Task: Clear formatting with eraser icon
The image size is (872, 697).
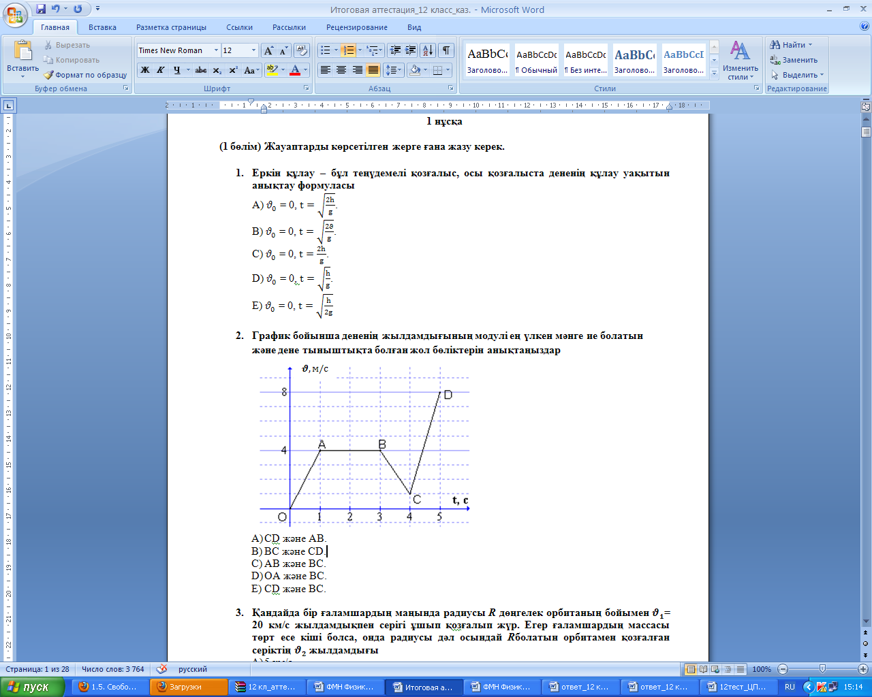Action: pos(302,50)
